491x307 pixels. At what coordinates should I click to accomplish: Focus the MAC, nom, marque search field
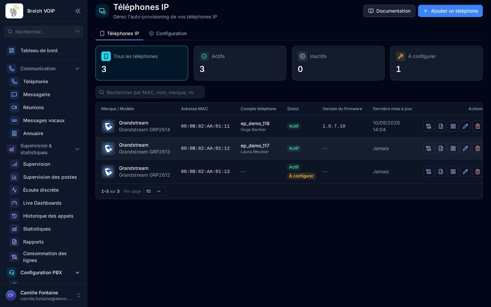[150, 92]
